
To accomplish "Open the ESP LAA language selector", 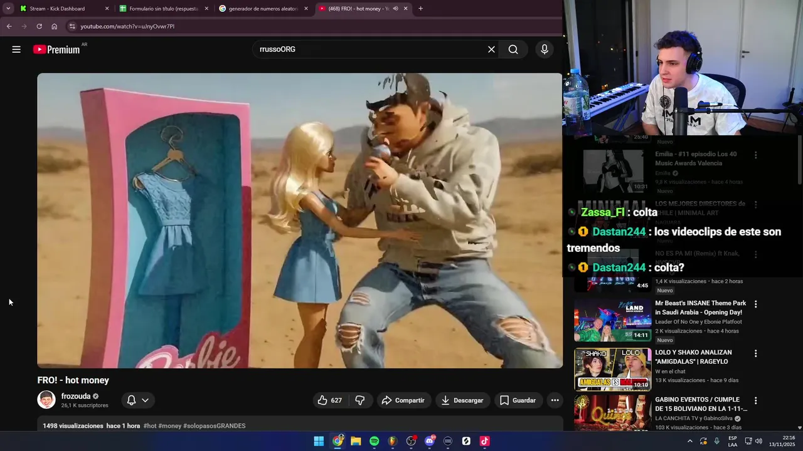I will click(x=733, y=441).
